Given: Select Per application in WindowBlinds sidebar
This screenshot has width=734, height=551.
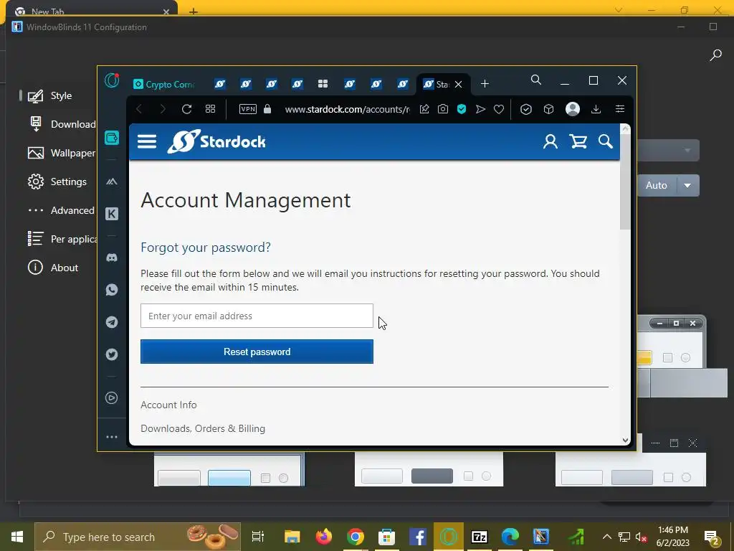Looking at the screenshot, I should click(x=62, y=239).
